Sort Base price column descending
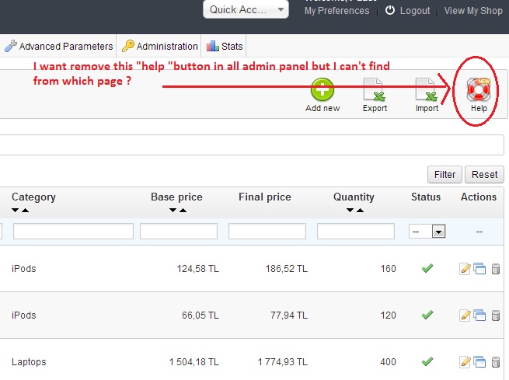This screenshot has width=509, height=380. [173, 211]
